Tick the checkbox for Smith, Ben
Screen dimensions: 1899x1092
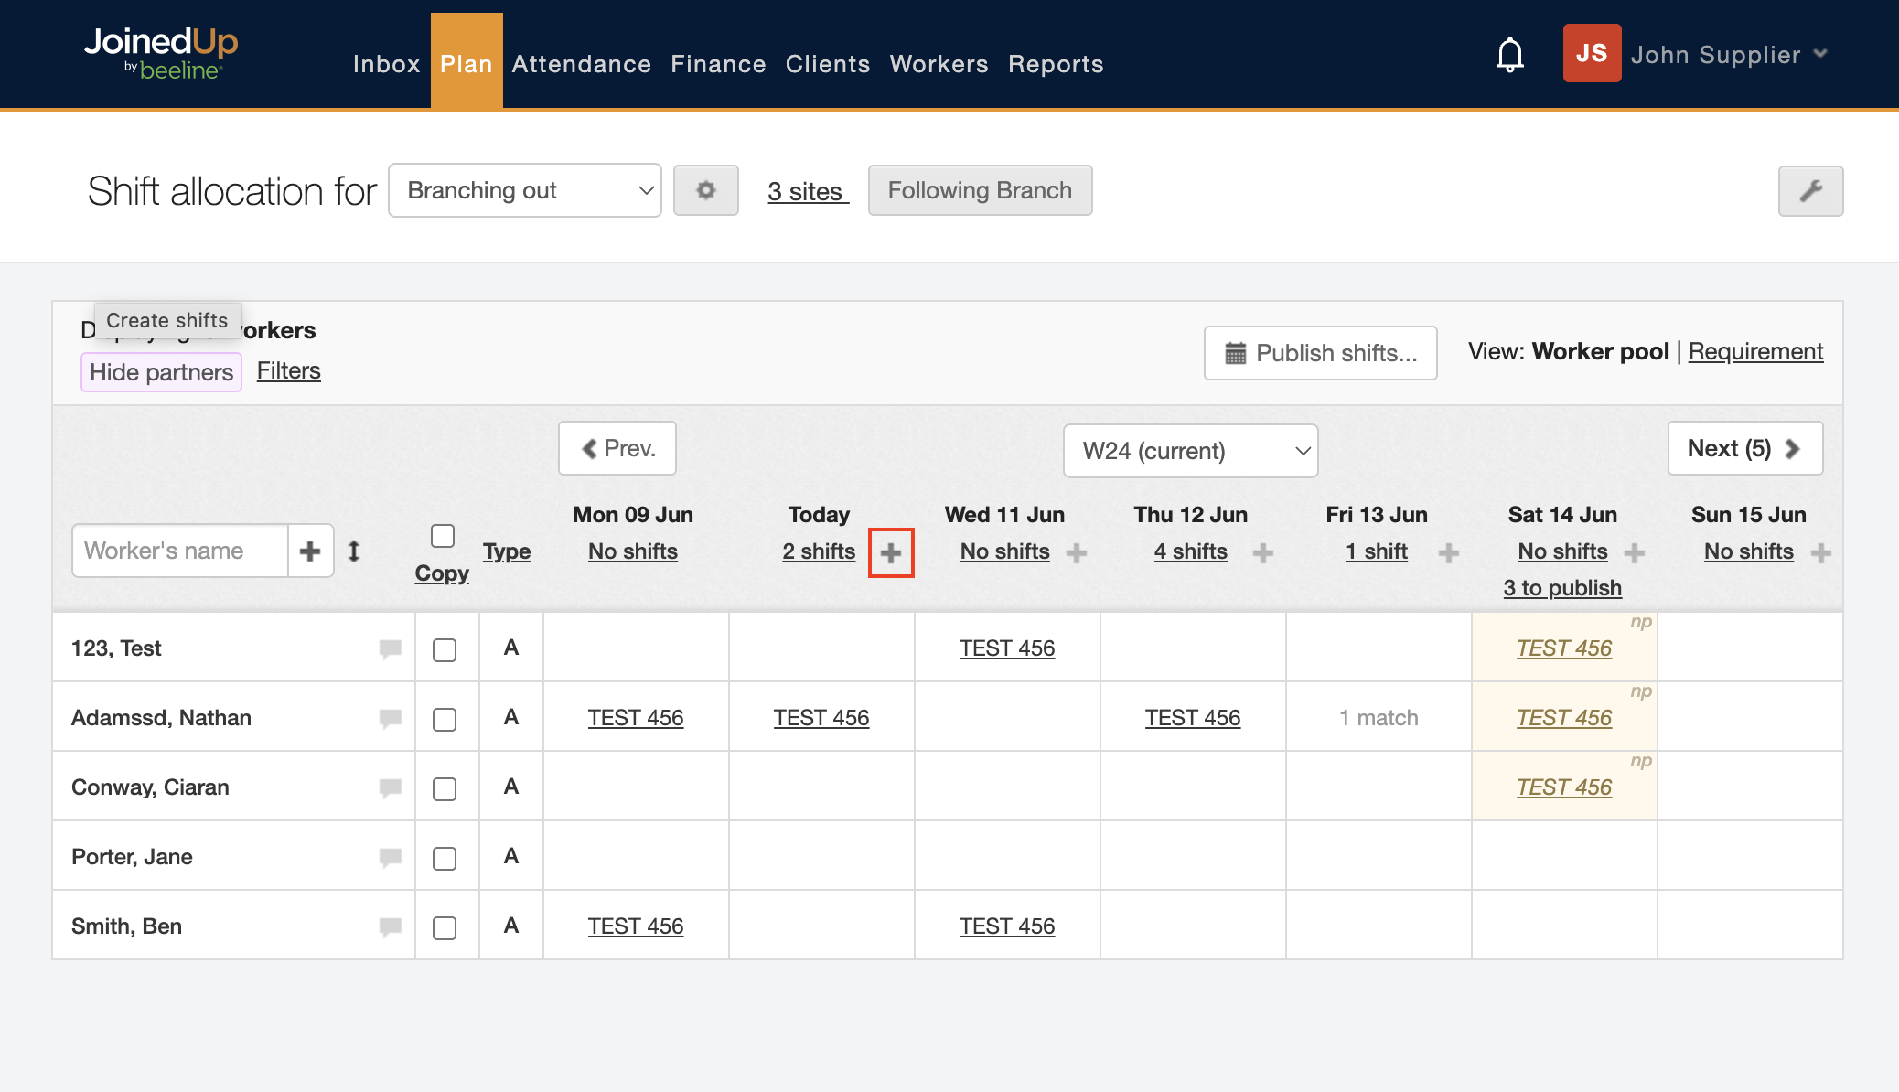445,927
